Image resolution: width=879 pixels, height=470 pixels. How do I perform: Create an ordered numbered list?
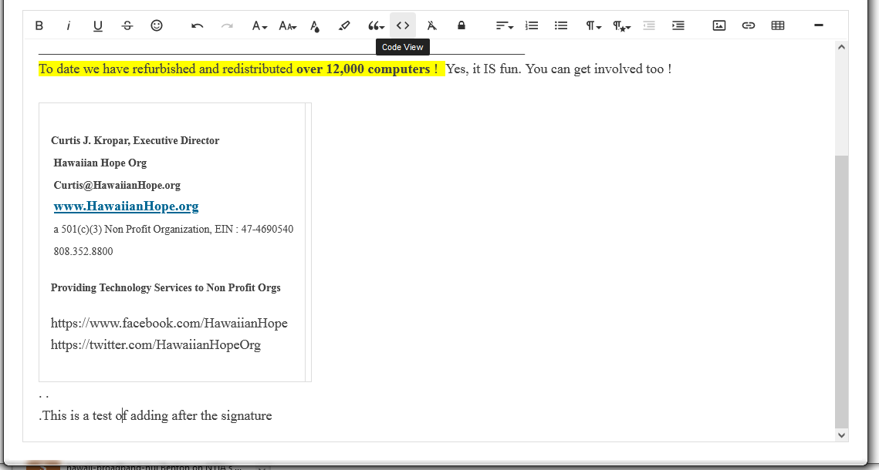[x=532, y=25]
